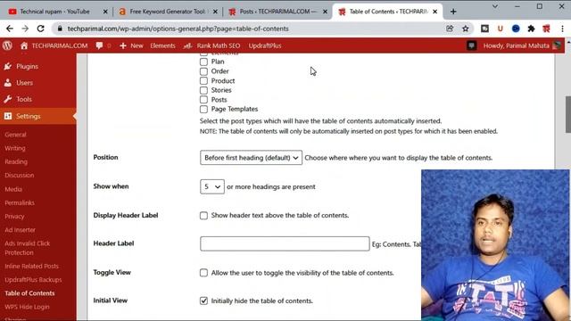
Task: Open the Extensions puzzle icon
Action: click(532, 29)
